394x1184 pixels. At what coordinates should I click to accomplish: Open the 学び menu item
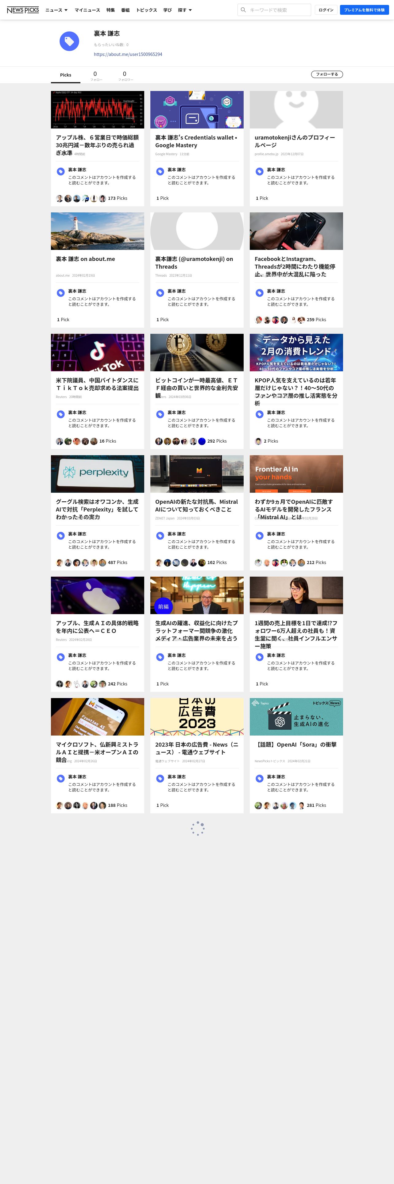tap(168, 10)
